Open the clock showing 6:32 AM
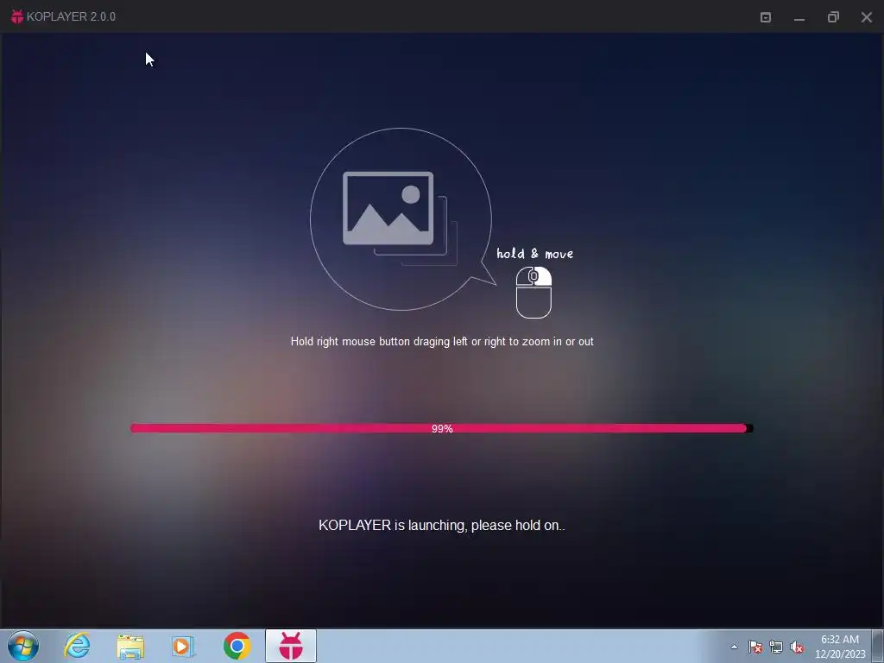Viewport: 884px width, 663px height. point(840,647)
